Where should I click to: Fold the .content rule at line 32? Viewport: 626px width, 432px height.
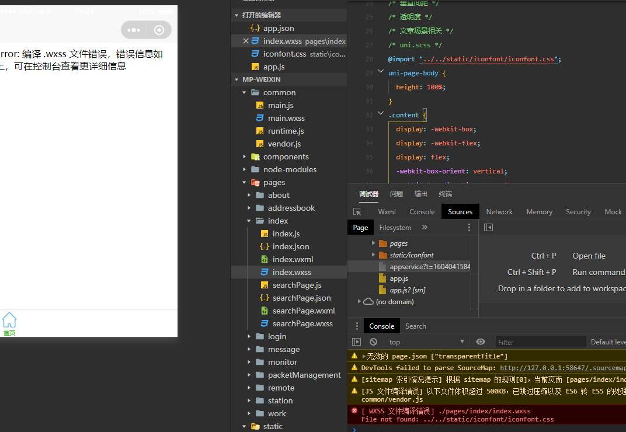coord(381,113)
